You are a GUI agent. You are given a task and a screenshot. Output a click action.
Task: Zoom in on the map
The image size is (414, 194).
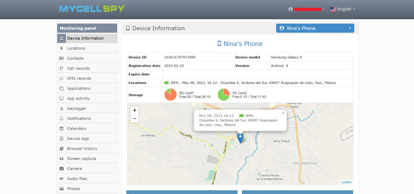click(135, 110)
